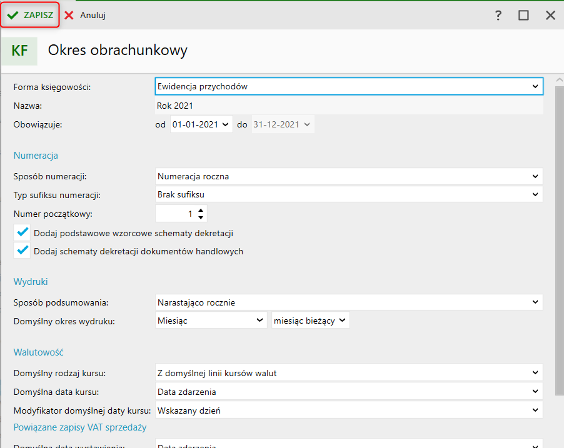Click the Nazwa field showing Rok 2021
The width and height of the screenshot is (564, 448).
tap(349, 106)
